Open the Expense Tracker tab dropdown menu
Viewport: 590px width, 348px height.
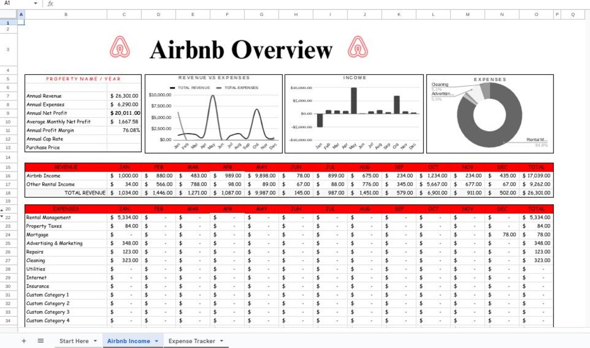point(221,340)
